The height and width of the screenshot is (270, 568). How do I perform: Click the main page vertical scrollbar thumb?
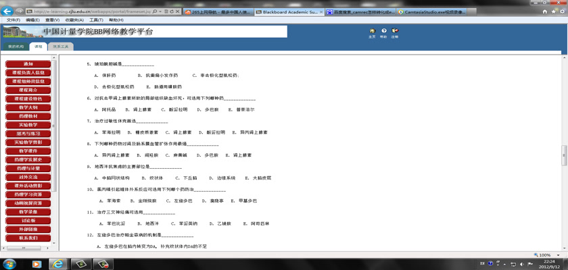click(564, 155)
